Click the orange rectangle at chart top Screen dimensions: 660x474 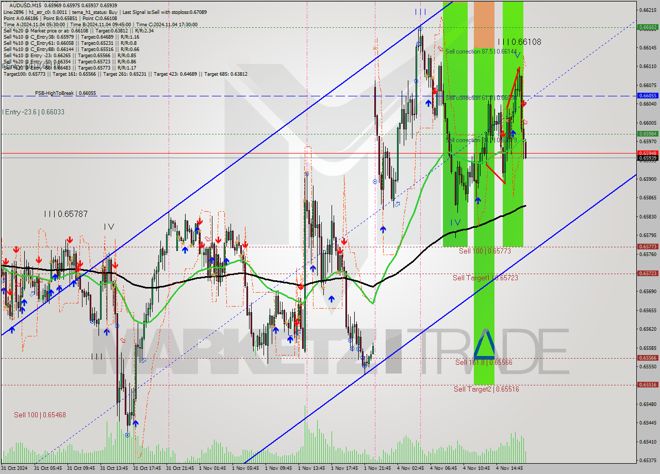coord(484,24)
